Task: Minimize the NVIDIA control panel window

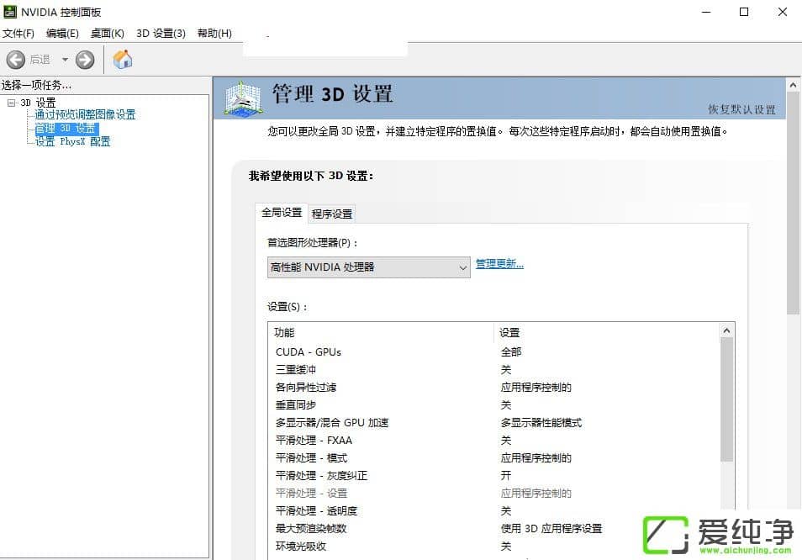Action: pos(706,12)
